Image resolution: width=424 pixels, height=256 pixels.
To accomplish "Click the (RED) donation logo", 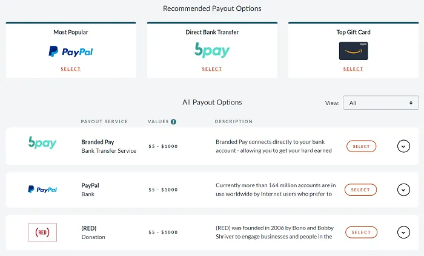I will pyautogui.click(x=42, y=232).
